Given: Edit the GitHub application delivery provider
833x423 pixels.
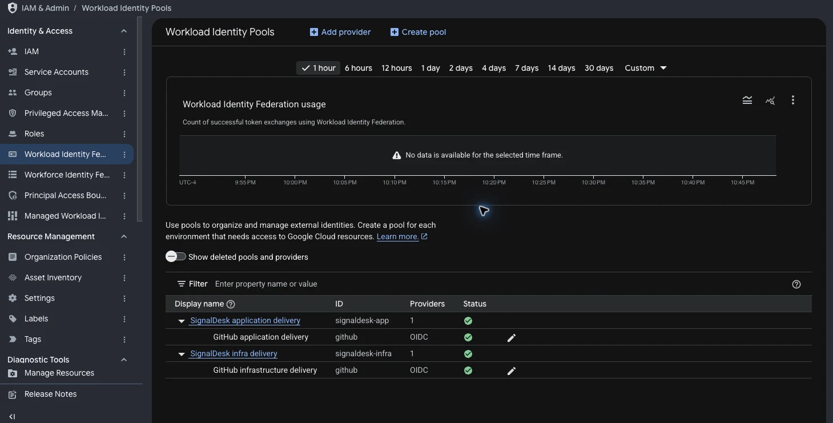Looking at the screenshot, I should click(x=512, y=338).
